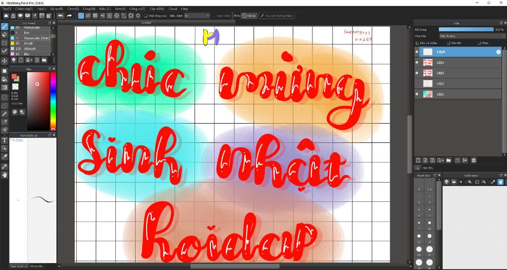Select the Airbrush brush

point(30,49)
